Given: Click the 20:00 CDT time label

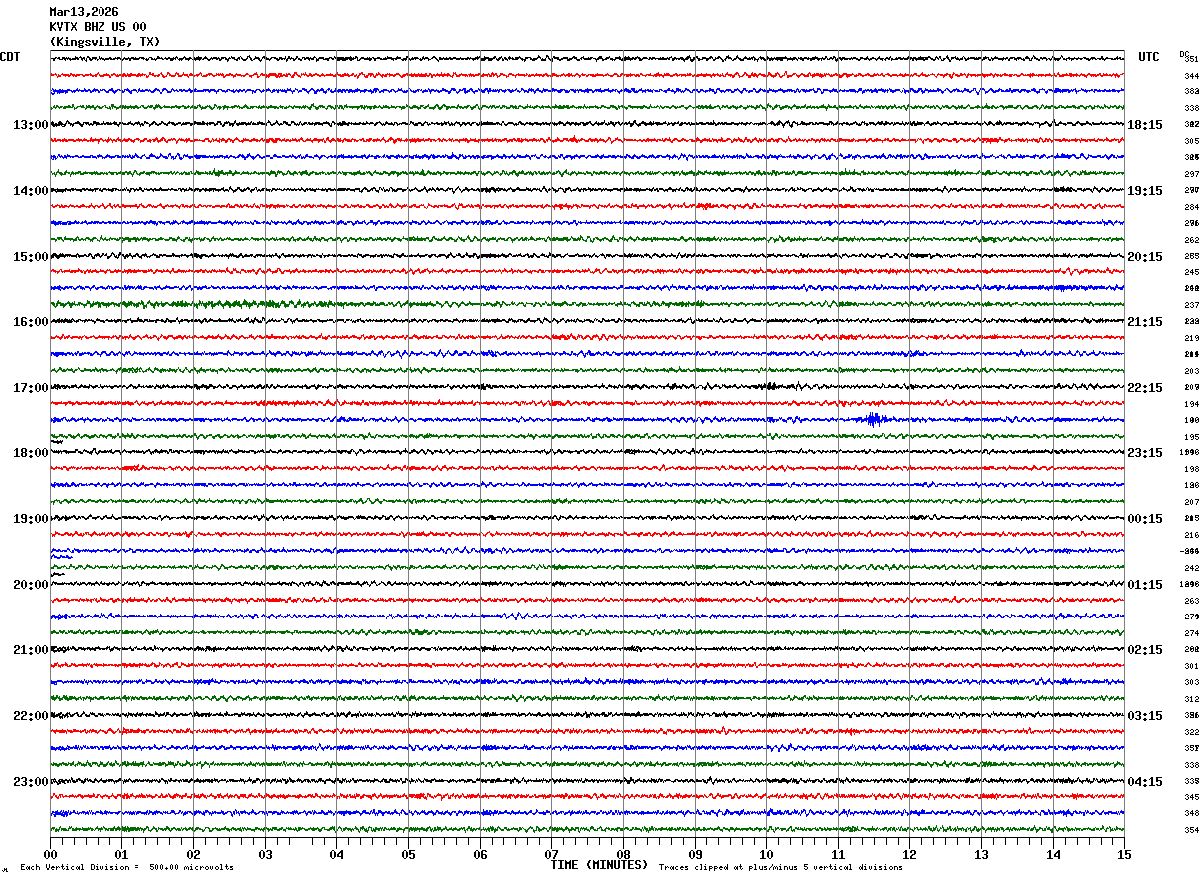Looking at the screenshot, I should click(x=30, y=585).
